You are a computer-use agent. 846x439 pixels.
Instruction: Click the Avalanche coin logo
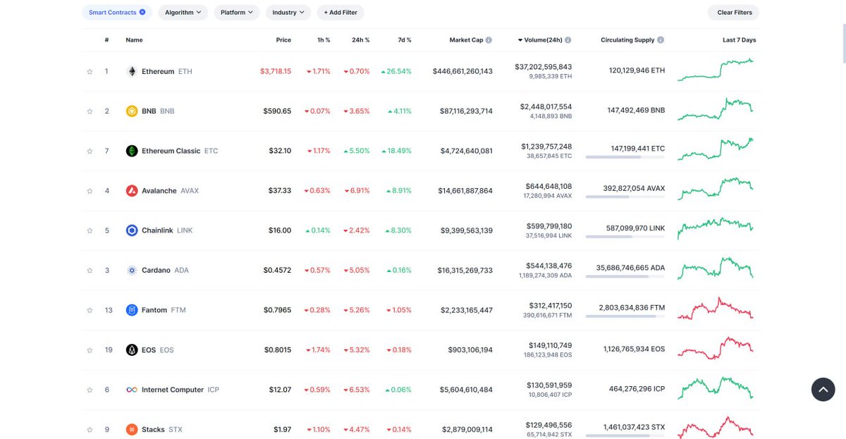click(132, 191)
